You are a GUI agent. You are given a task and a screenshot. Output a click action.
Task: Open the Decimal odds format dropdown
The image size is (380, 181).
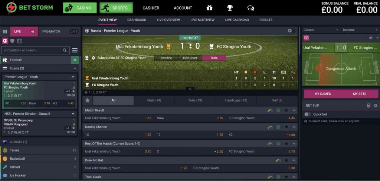tap(360, 30)
